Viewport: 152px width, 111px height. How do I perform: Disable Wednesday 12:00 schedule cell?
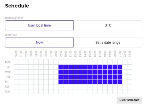pyautogui.click(x=75, y=72)
